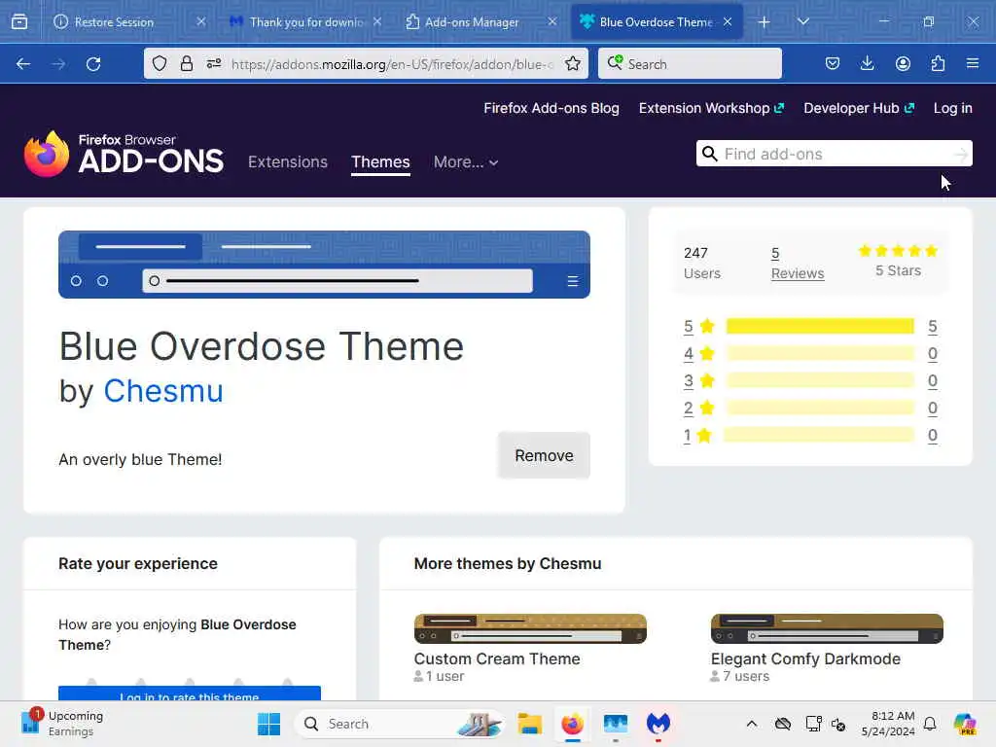The image size is (996, 747).
Task: Open the display/network icon in system tray
Action: [813, 724]
